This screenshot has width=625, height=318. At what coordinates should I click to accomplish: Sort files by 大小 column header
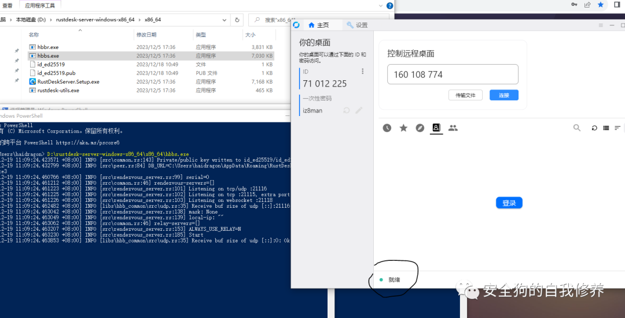point(251,35)
